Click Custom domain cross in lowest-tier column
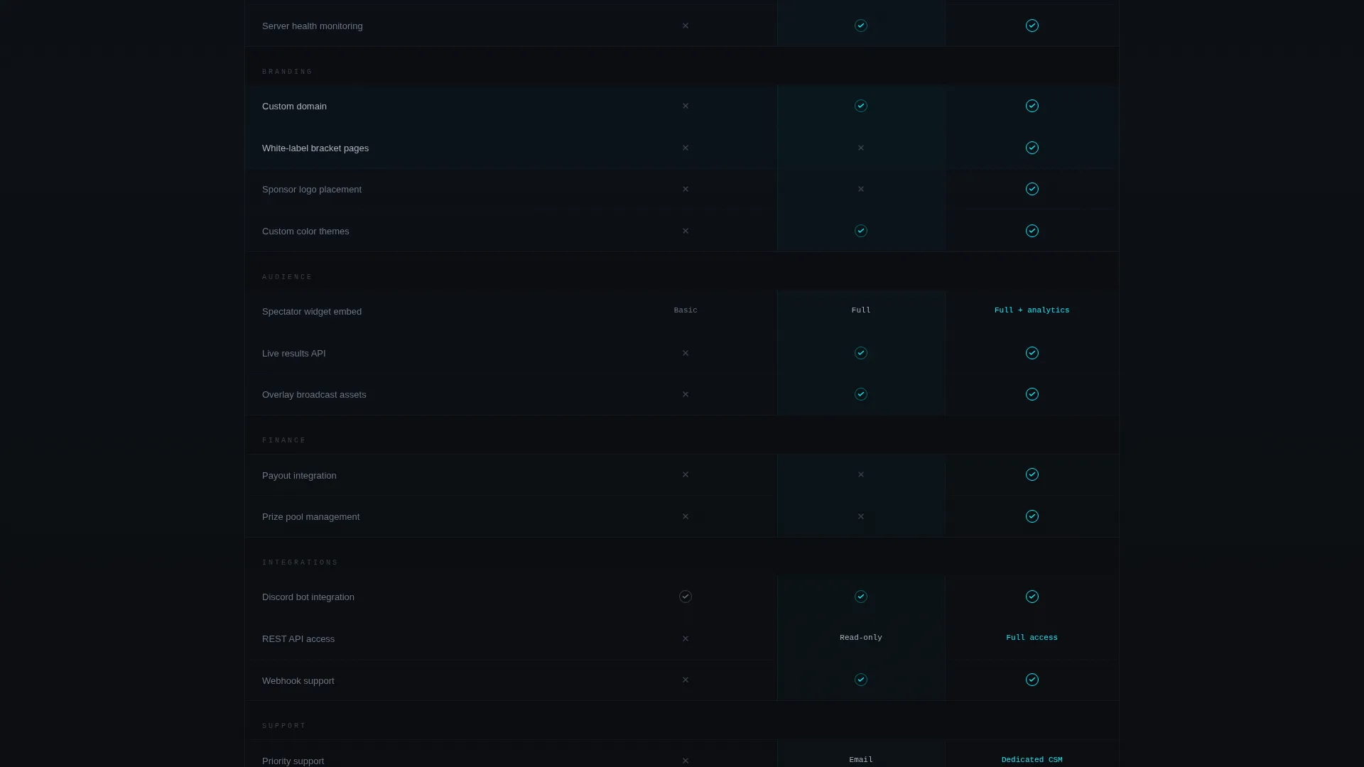The image size is (1364, 767). 686,106
